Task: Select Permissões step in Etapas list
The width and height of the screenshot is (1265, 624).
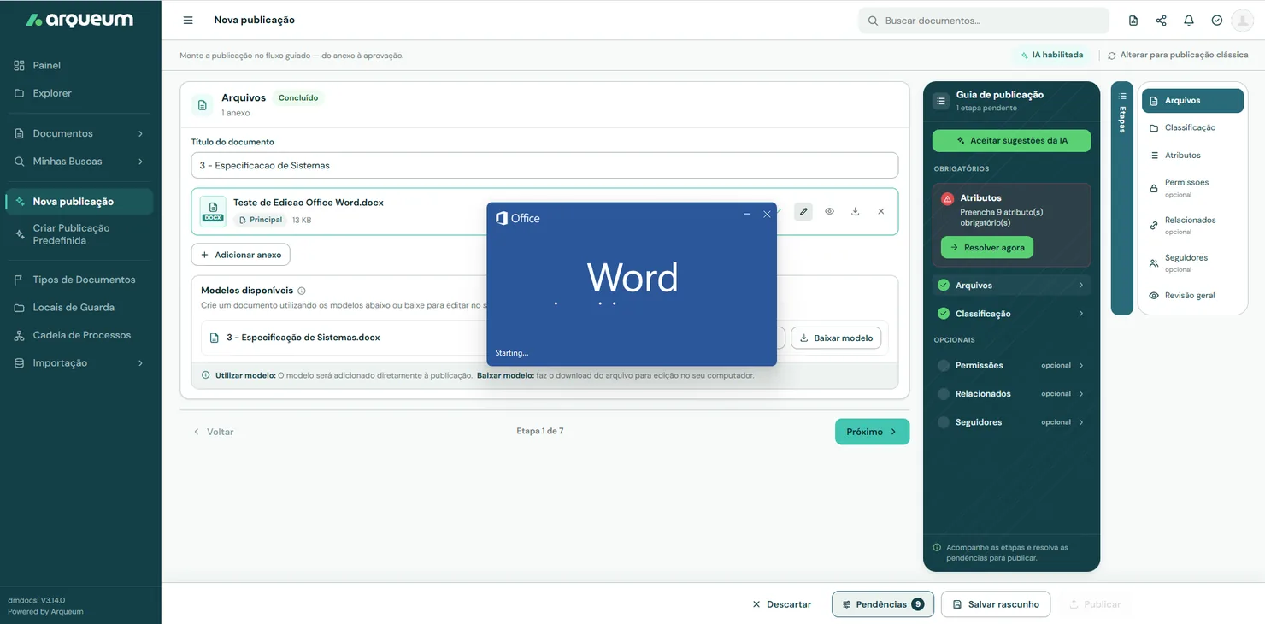Action: (1192, 187)
